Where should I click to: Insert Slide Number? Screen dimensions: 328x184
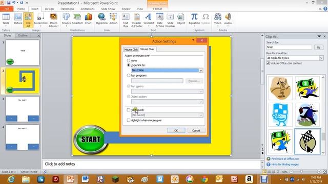pos(170,20)
